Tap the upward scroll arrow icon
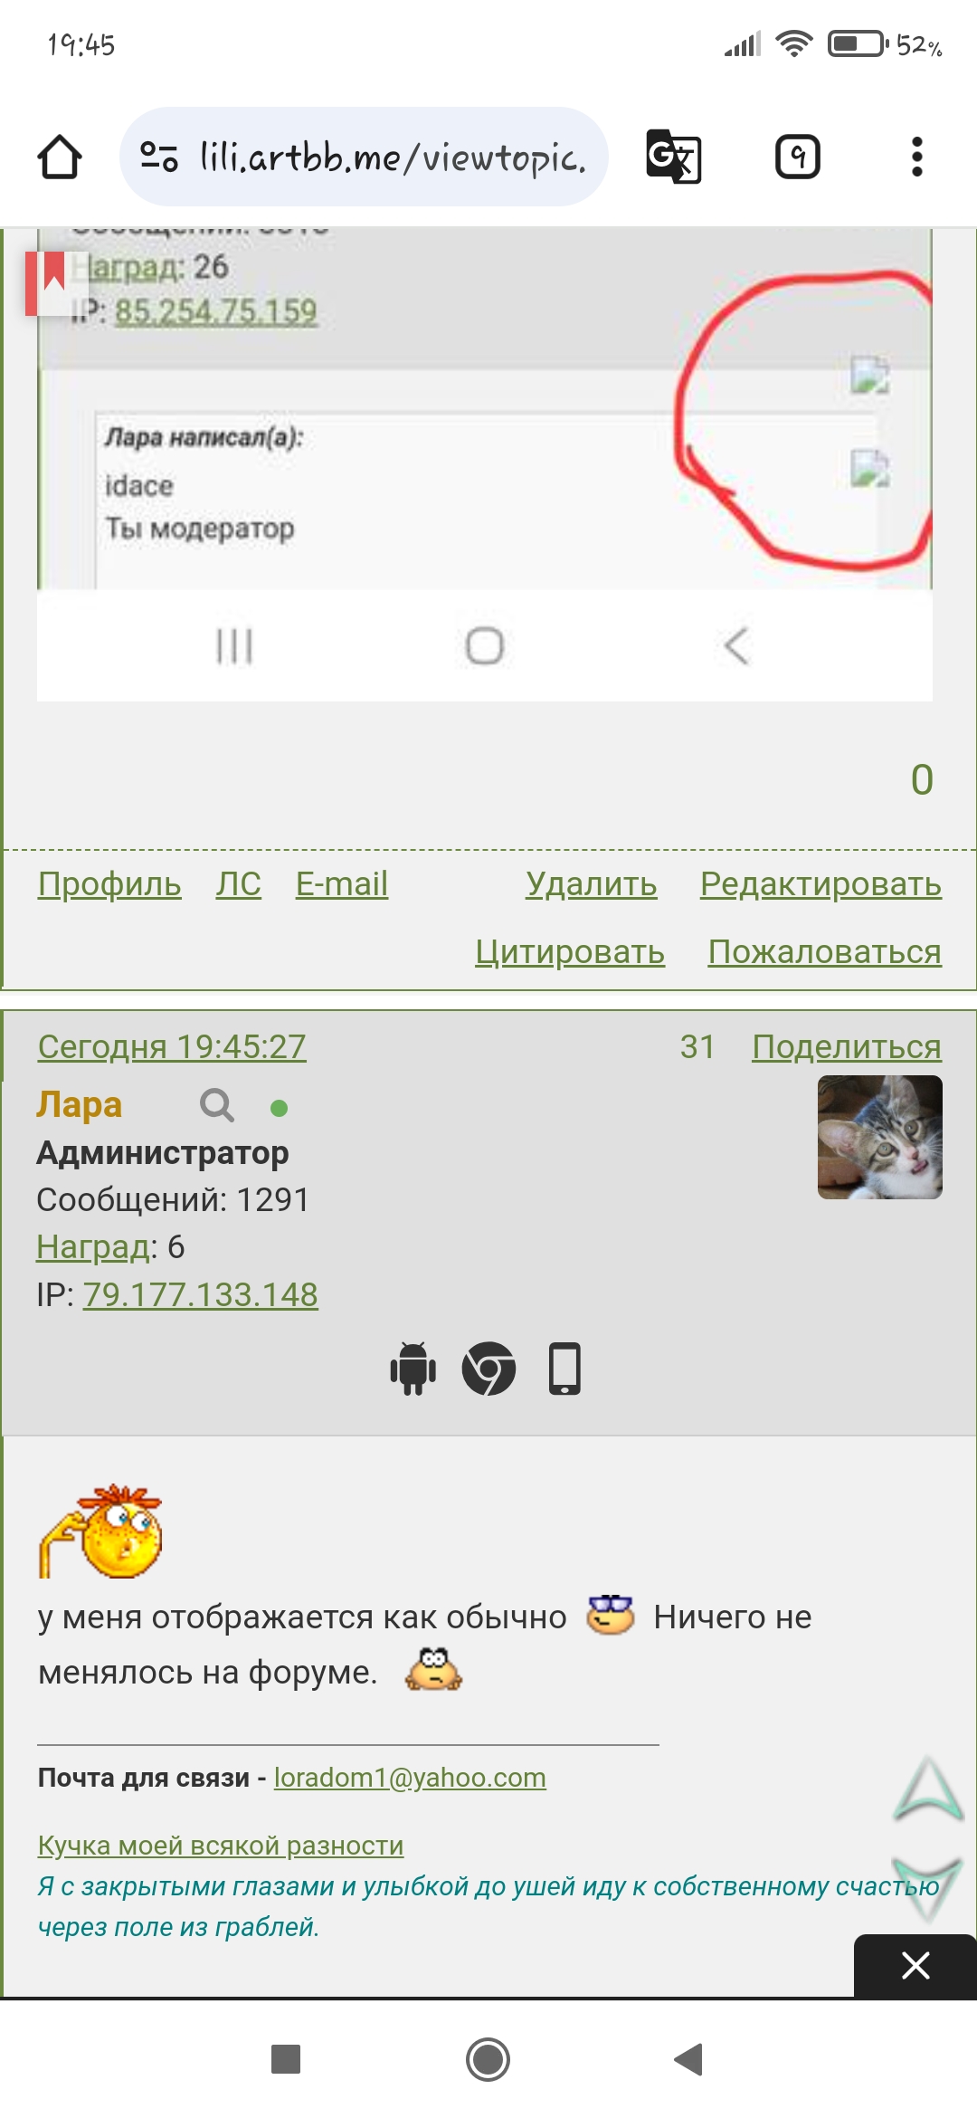Screen dimensions: 977x2118 tap(928, 1789)
